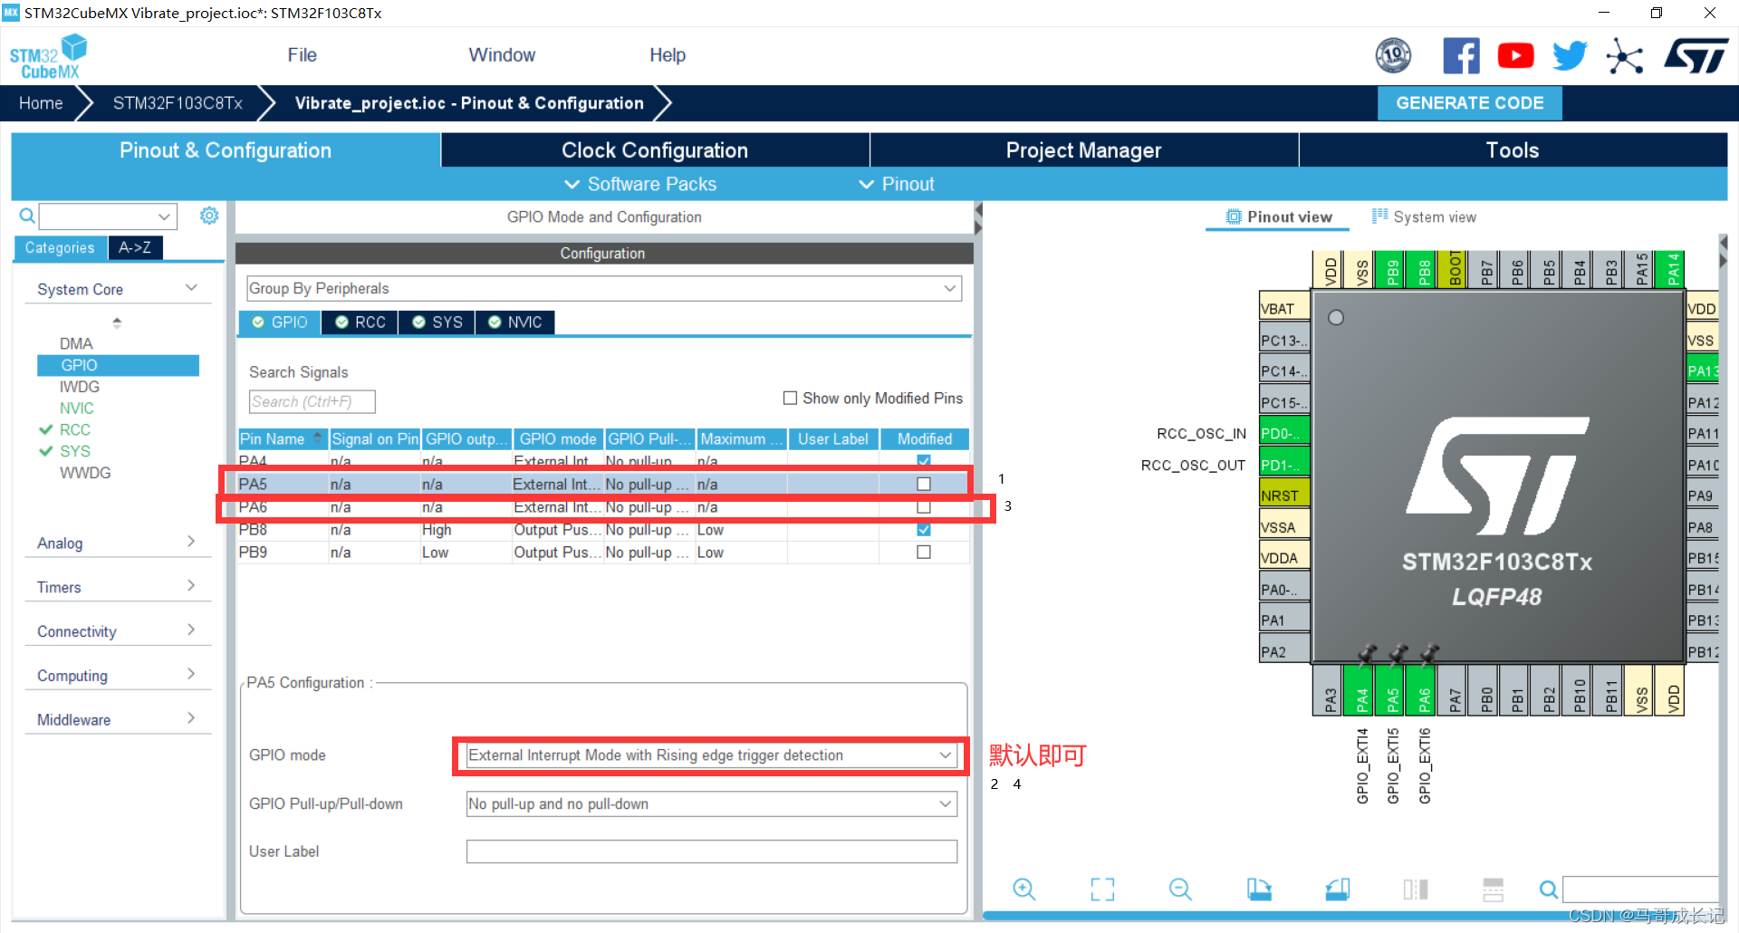Select pin PA5 on the chip
The image size is (1739, 933).
click(x=1392, y=690)
